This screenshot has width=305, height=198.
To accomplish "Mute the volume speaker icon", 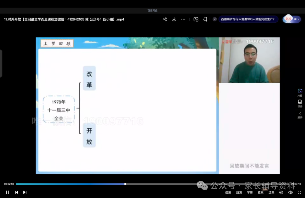I will [290, 192].
